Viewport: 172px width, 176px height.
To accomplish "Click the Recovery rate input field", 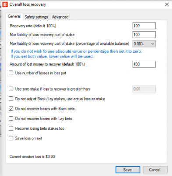I will pos(144,26).
